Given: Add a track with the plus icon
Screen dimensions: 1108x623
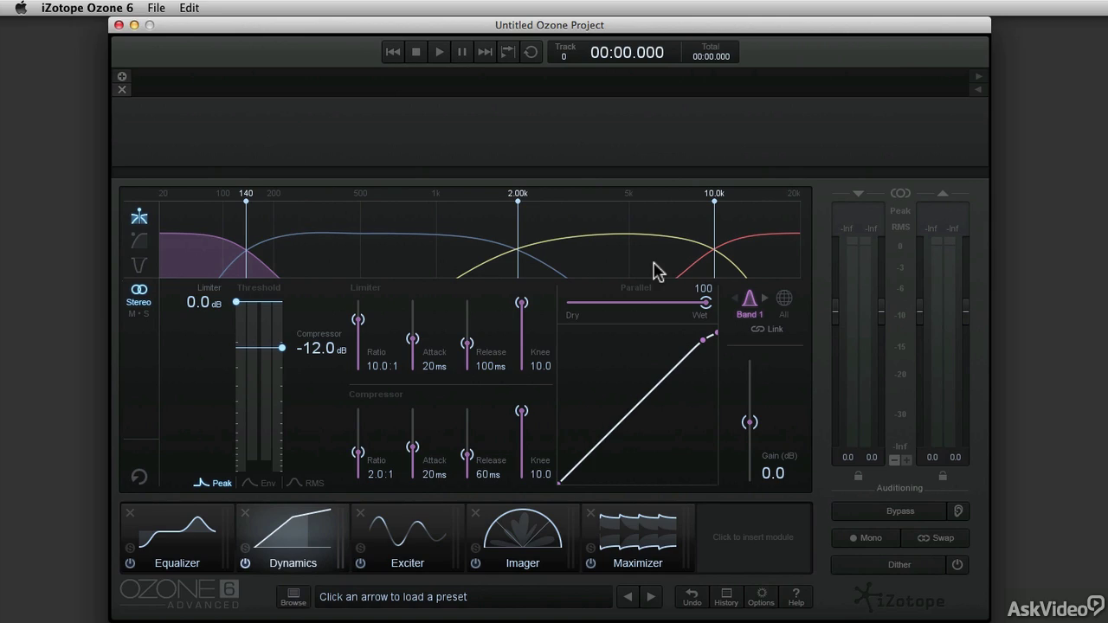Looking at the screenshot, I should [x=122, y=76].
